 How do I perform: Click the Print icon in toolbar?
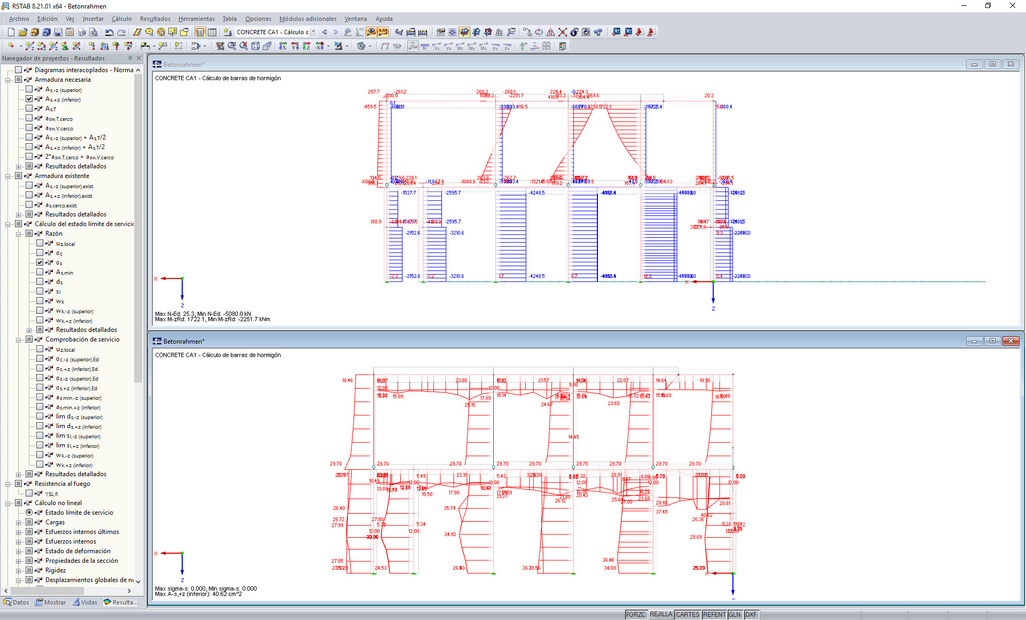81,32
